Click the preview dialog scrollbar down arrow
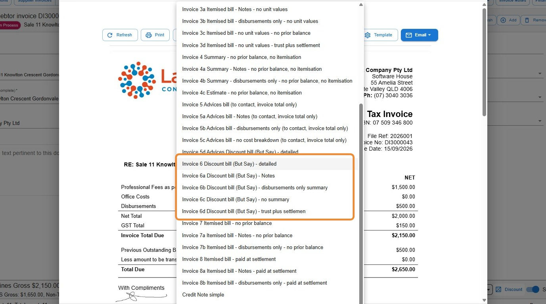546x304 pixels. (x=484, y=300)
